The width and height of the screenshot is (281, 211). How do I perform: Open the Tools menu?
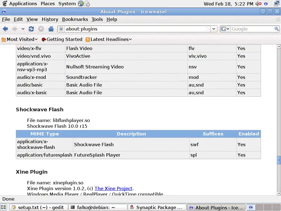pos(97,19)
